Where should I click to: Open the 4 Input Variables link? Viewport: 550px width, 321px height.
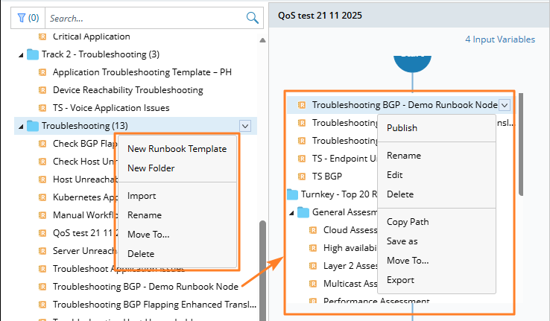click(x=499, y=39)
